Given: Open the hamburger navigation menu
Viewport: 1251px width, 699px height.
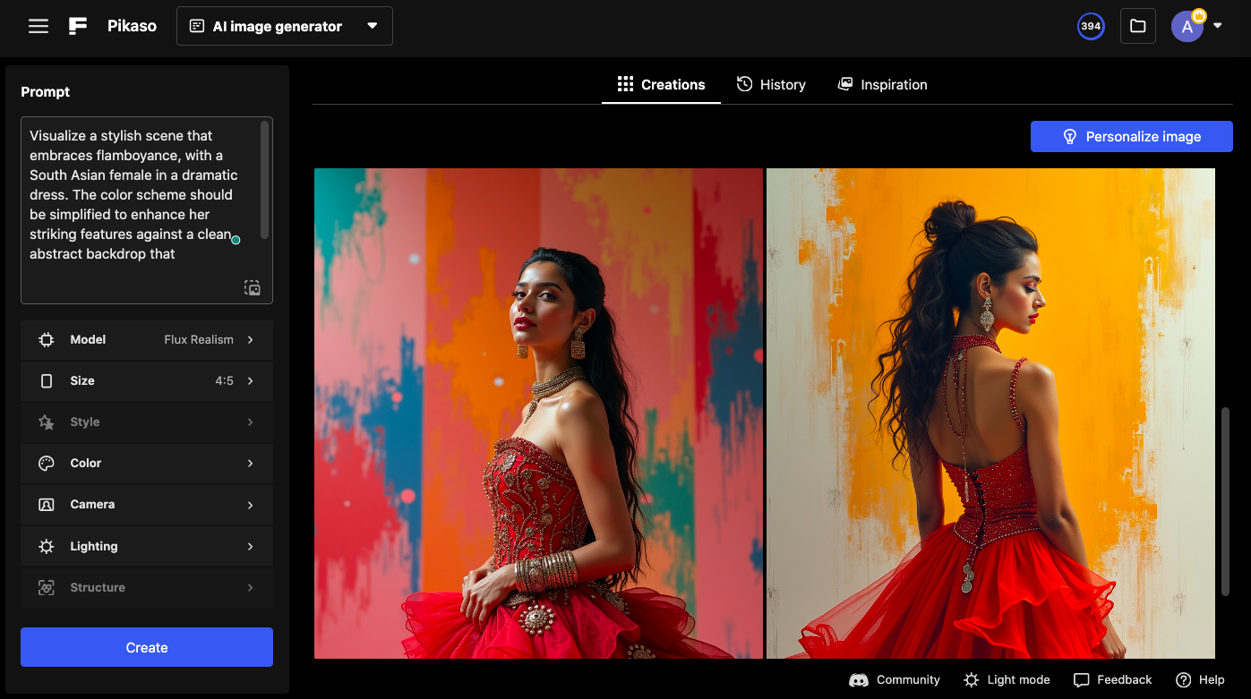Looking at the screenshot, I should 38,26.
